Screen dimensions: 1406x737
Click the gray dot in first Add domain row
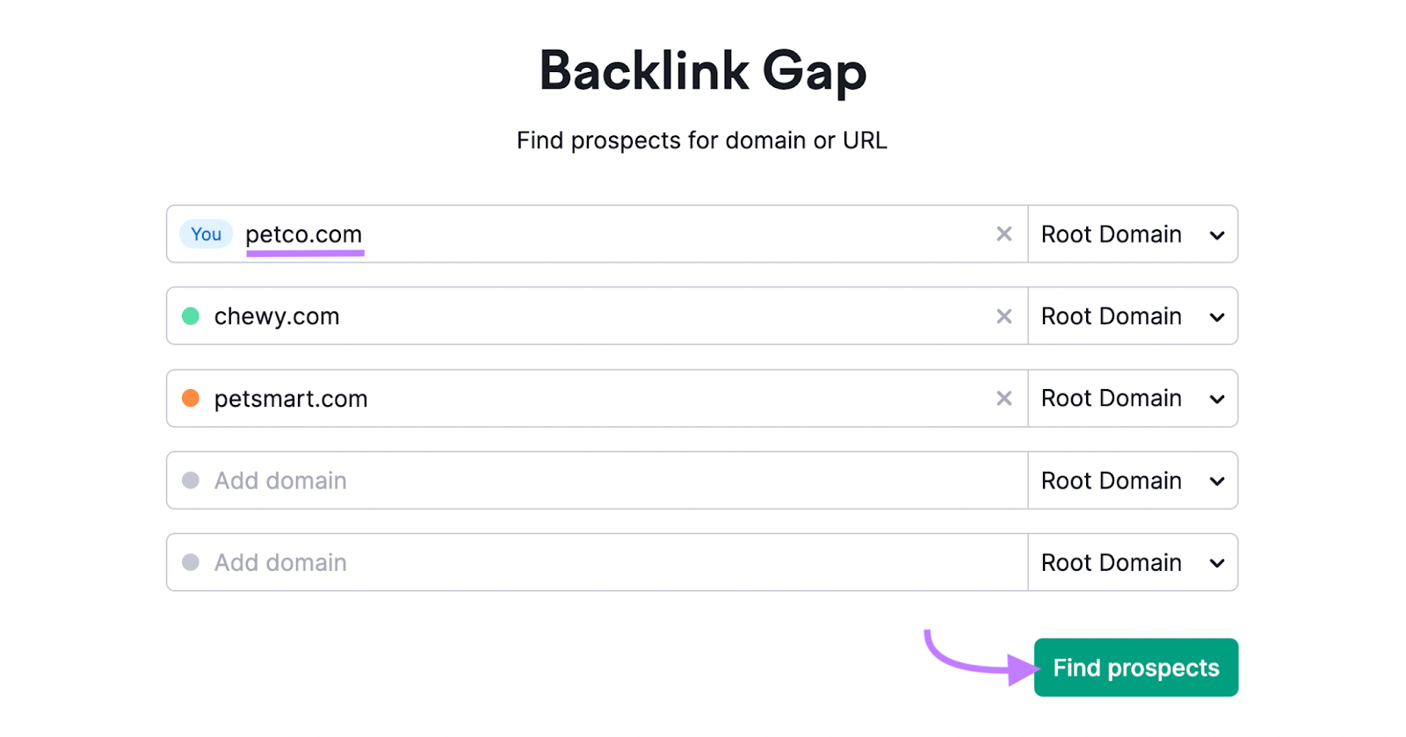coord(190,480)
